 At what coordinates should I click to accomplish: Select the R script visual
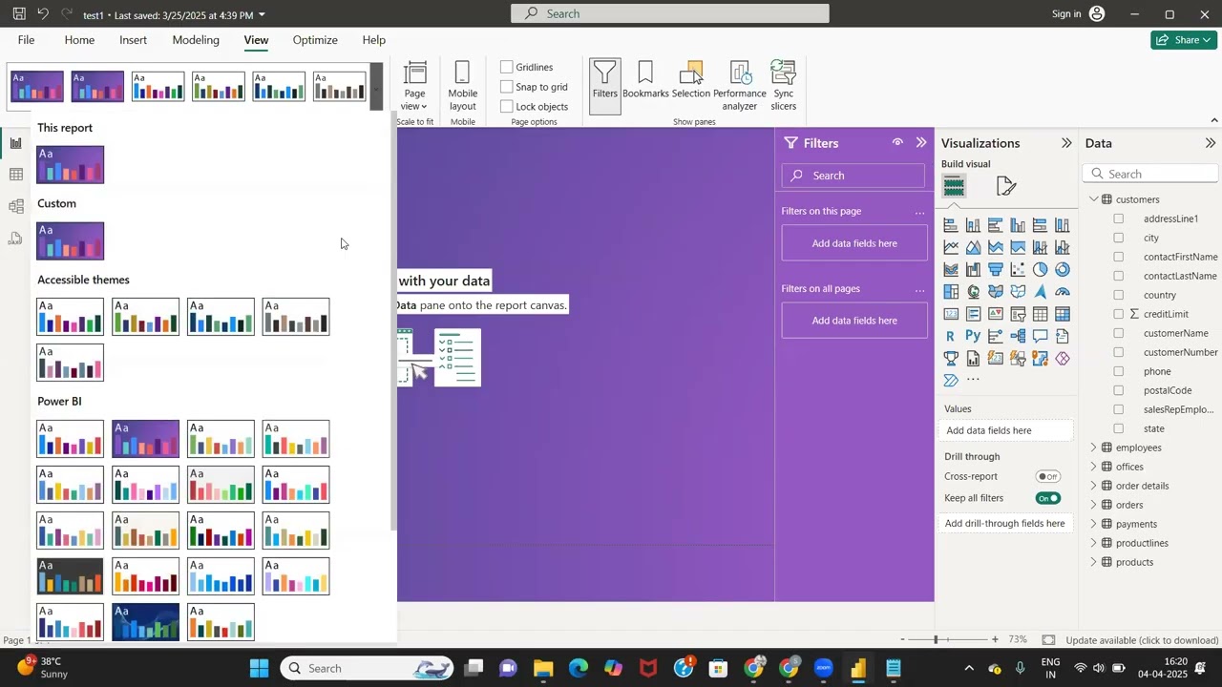(x=951, y=336)
